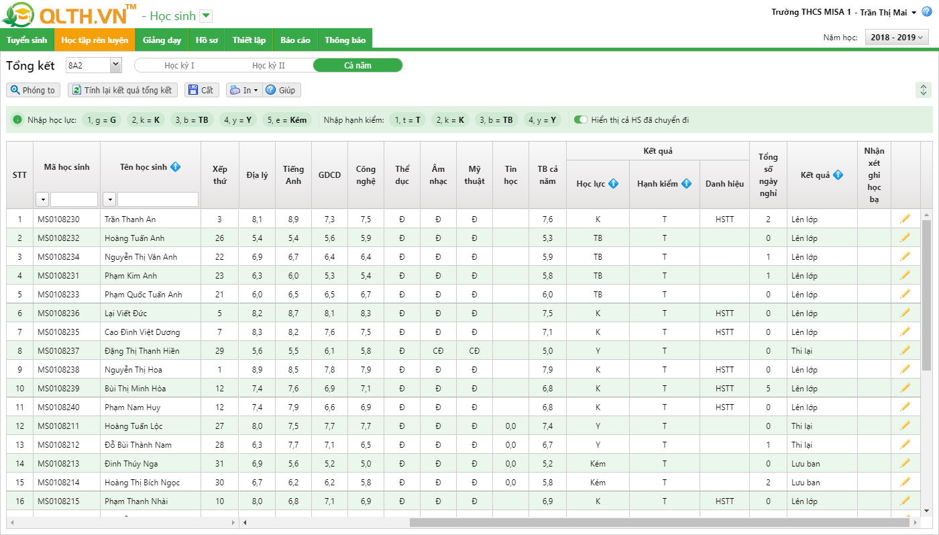Image resolution: width=939 pixels, height=535 pixels.
Task: Click the Xếp thứ column header
Action: 219,175
